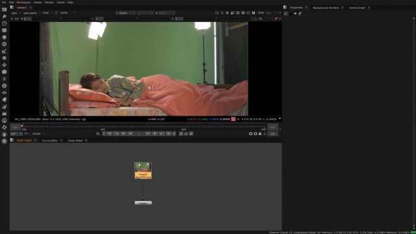Image resolution: width=416 pixels, height=234 pixels.
Task: Click the Viewer pause updates icon
Action: point(253,13)
